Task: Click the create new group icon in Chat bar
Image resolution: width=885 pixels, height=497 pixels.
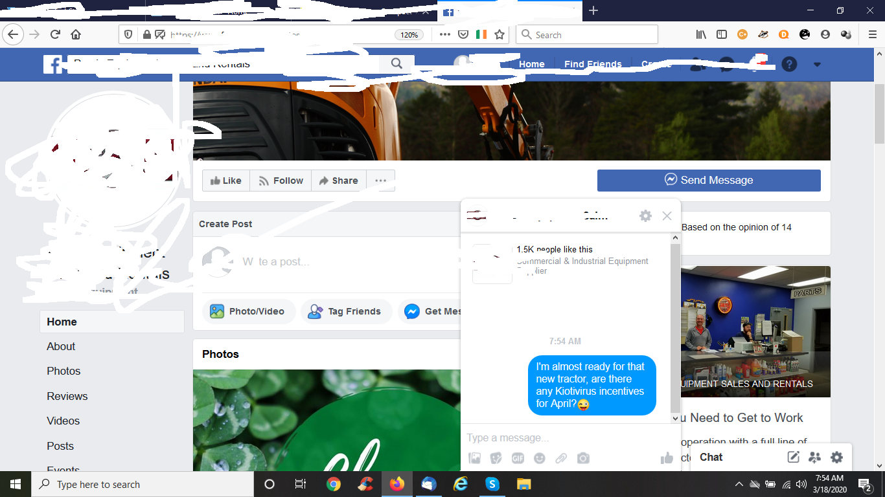Action: tap(814, 458)
